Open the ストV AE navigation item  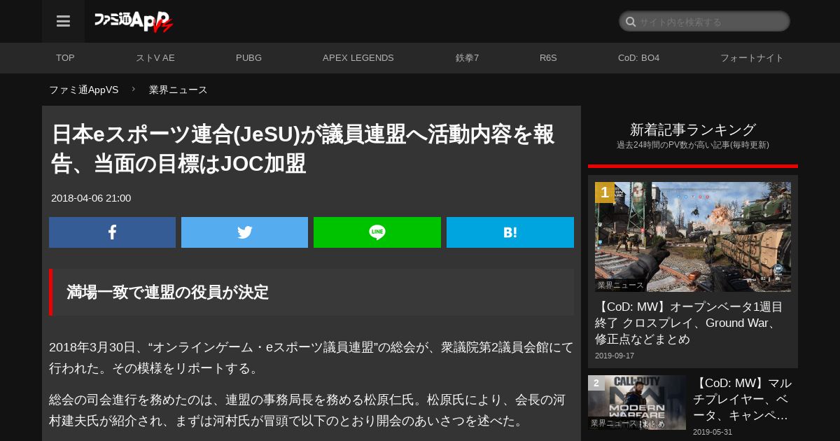click(x=155, y=58)
